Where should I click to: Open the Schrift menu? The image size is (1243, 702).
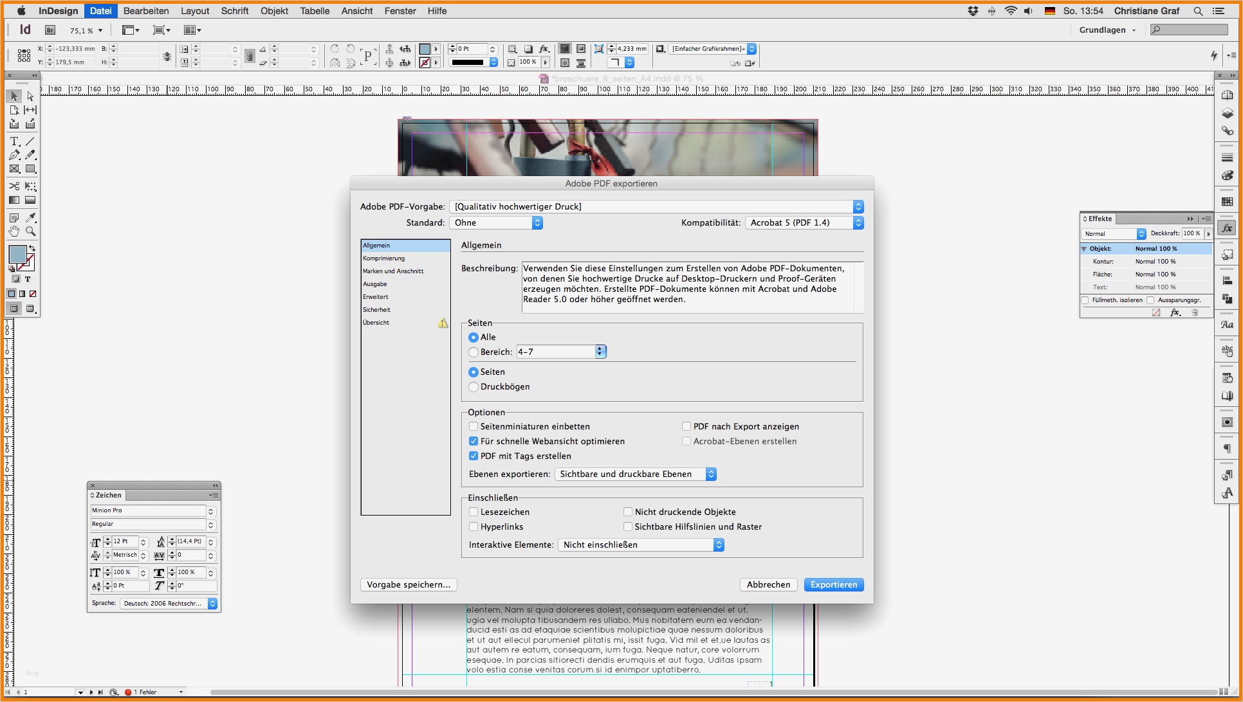coord(235,11)
